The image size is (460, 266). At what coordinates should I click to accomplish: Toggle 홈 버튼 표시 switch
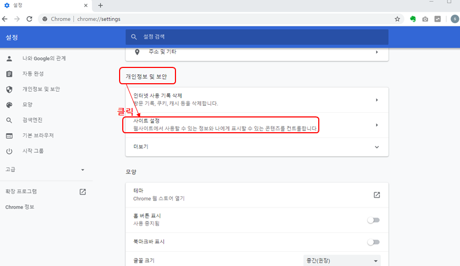coord(374,220)
